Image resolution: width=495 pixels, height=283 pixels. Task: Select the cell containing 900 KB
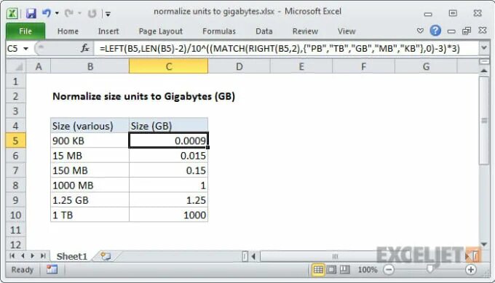(x=90, y=140)
